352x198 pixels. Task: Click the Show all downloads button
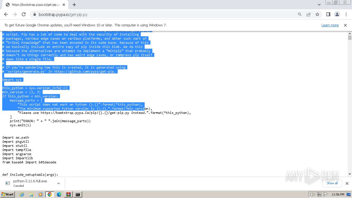pyautogui.click(x=332, y=183)
